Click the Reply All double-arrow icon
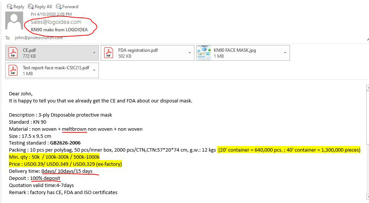 click(31, 6)
